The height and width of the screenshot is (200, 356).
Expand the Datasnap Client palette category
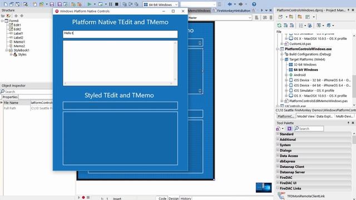pyautogui.click(x=278, y=167)
